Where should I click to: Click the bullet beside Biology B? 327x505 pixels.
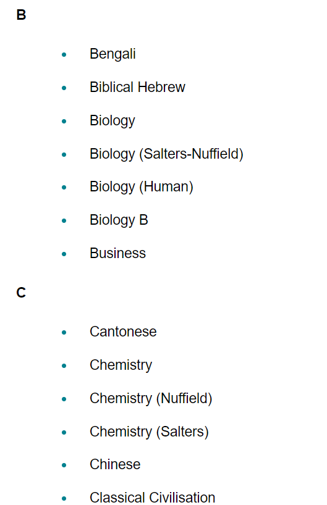[x=64, y=220]
